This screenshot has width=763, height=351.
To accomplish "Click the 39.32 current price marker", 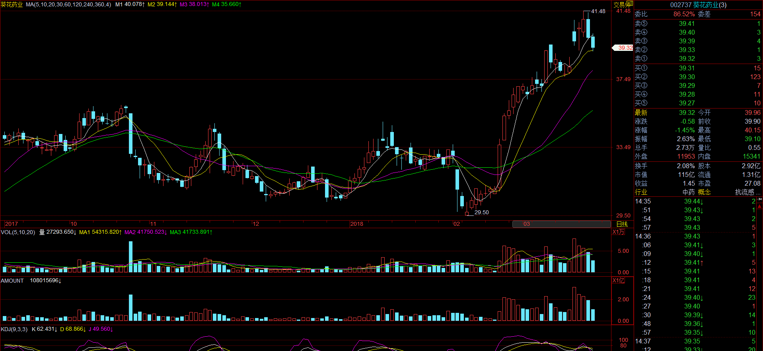I will click(623, 48).
